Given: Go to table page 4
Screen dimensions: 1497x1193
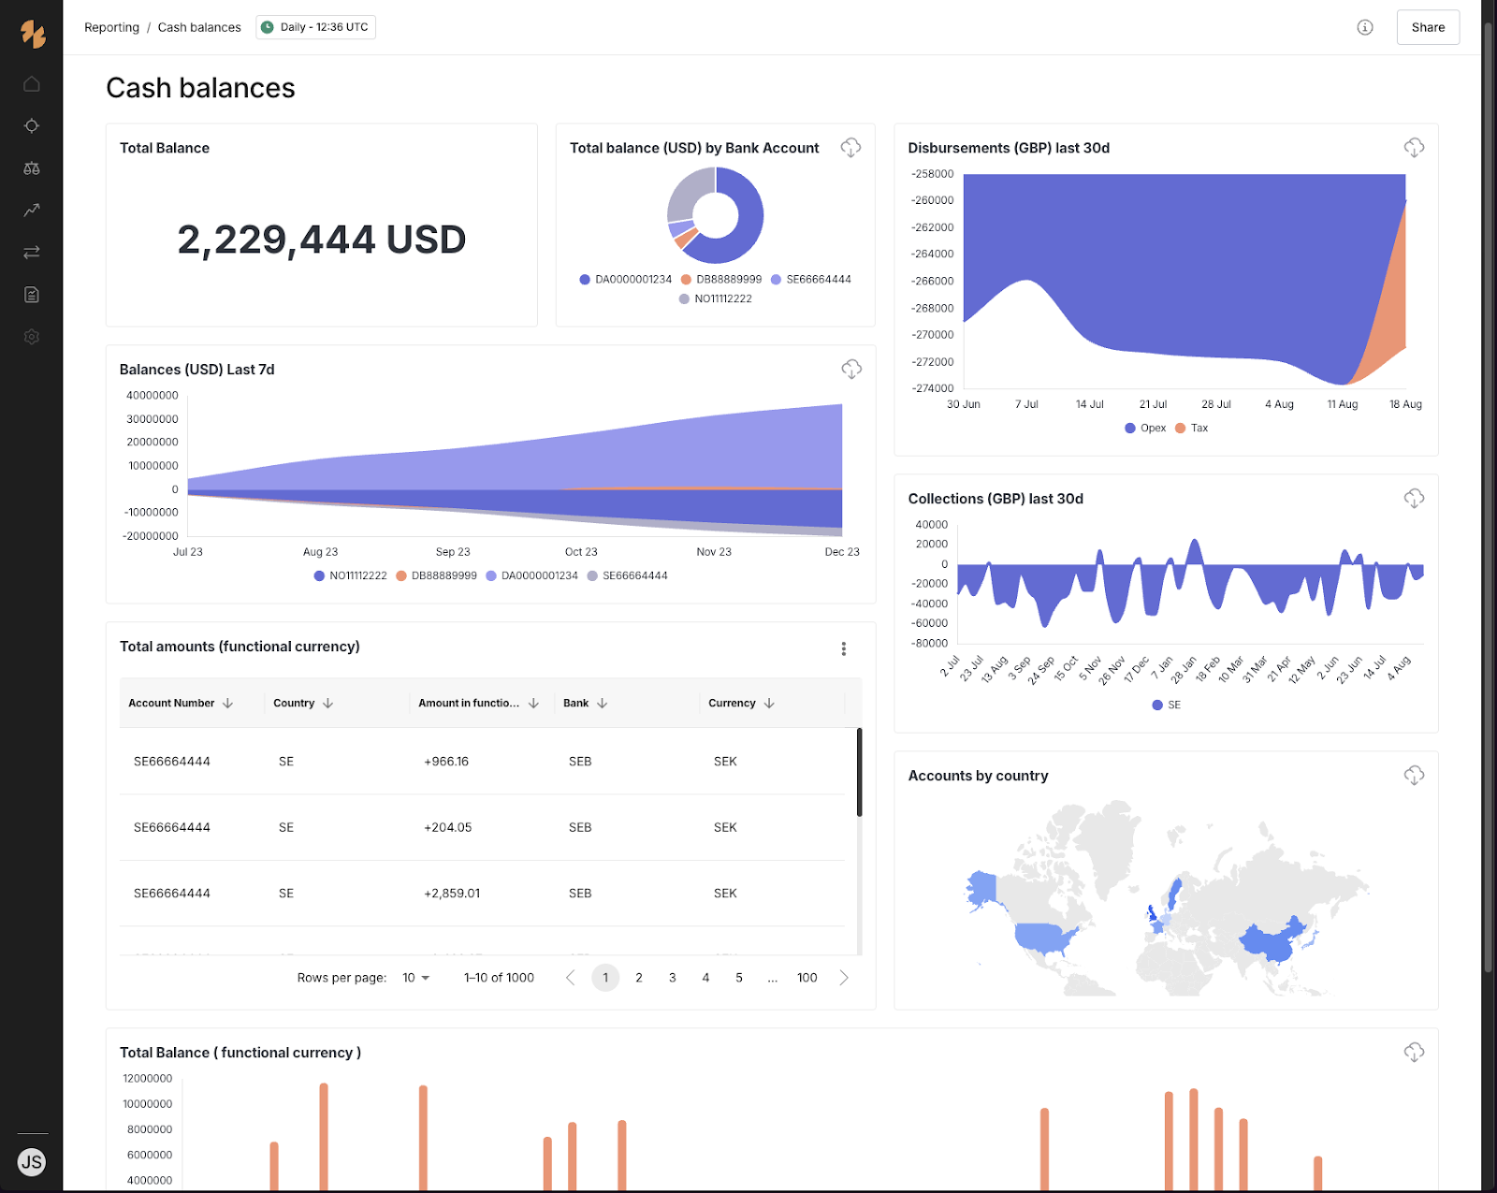Looking at the screenshot, I should point(705,978).
